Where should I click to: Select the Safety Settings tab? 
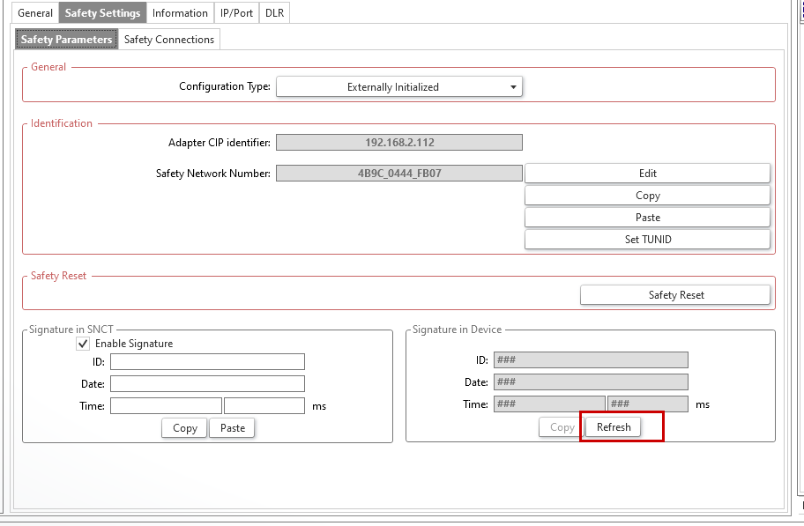click(102, 13)
